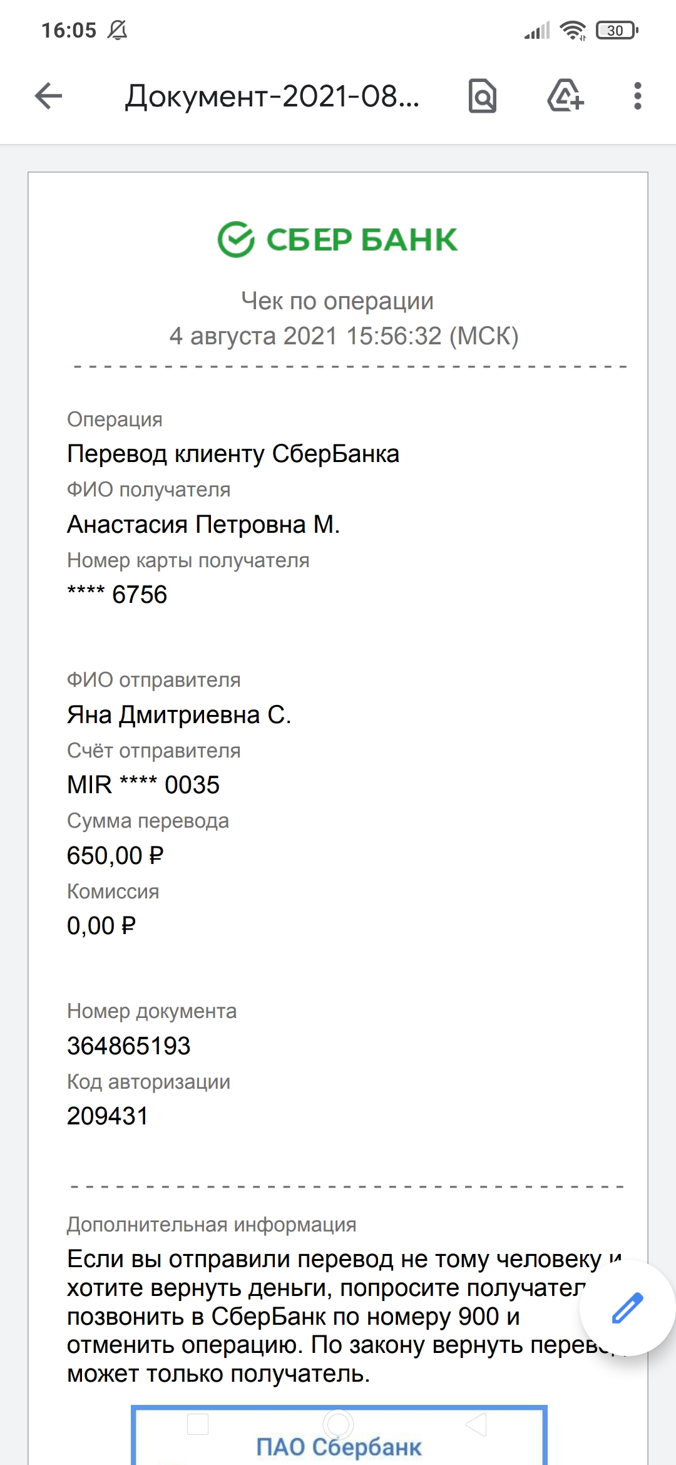Tap the transfer amount 650,00 ₽
This screenshot has height=1465, width=676.
point(115,856)
